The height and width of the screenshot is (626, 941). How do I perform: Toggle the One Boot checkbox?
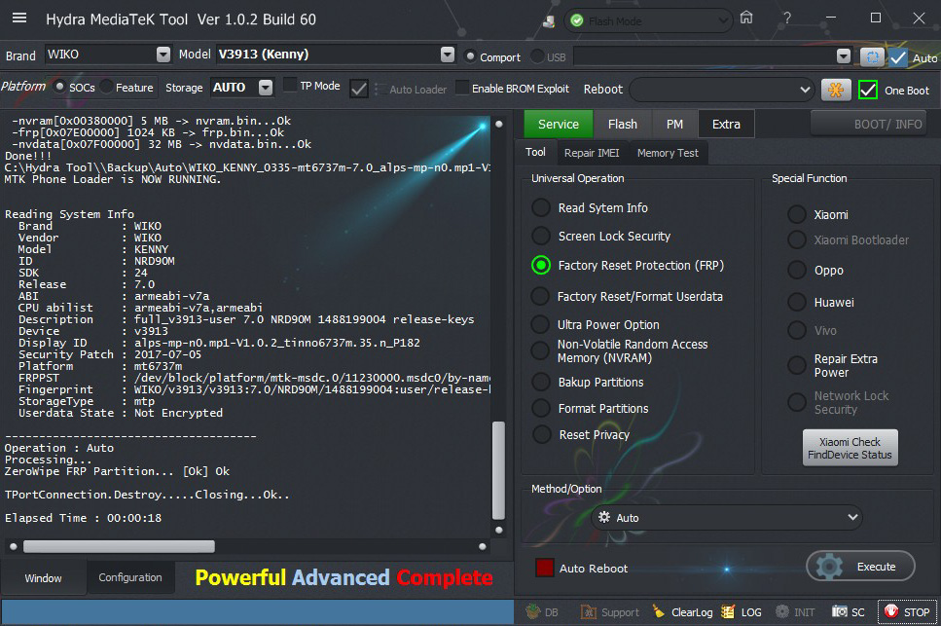[x=868, y=90]
